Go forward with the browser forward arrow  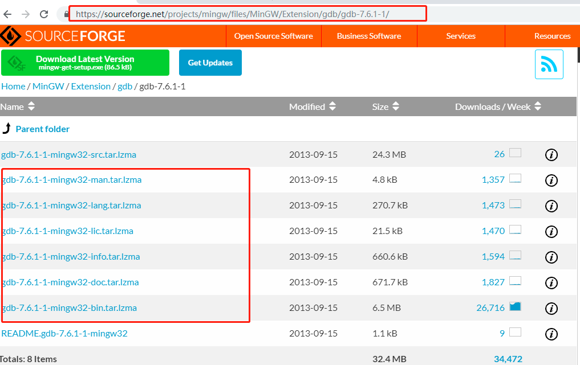pyautogui.click(x=26, y=14)
